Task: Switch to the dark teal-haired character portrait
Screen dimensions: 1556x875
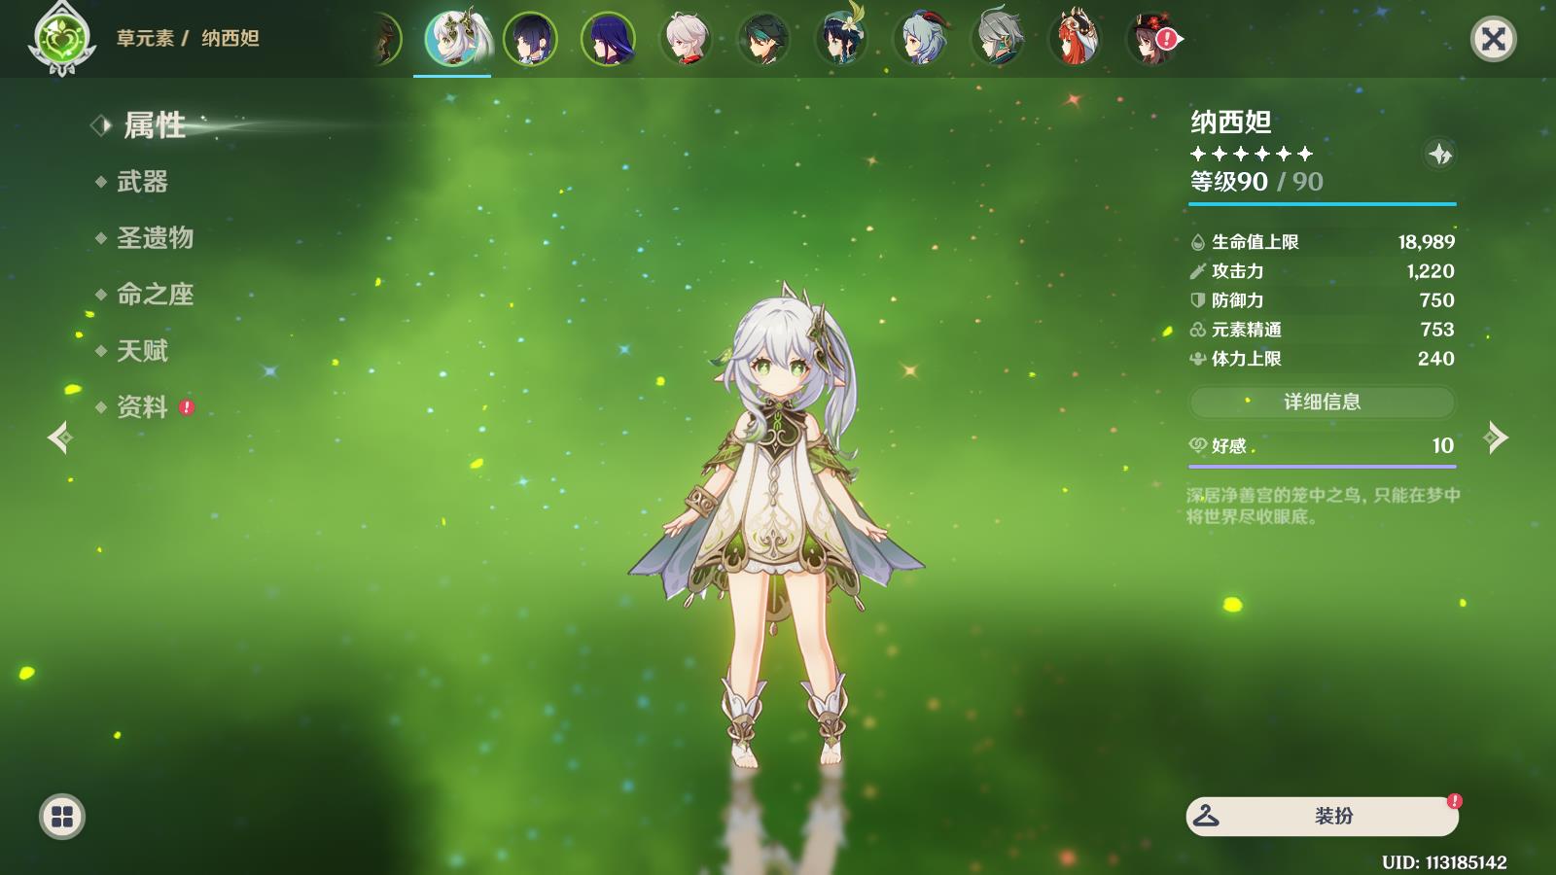Action: 763,39
